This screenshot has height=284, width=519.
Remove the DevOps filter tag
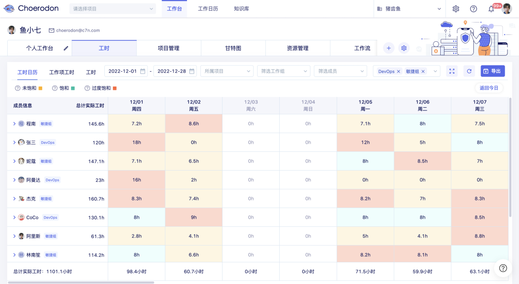pos(398,72)
